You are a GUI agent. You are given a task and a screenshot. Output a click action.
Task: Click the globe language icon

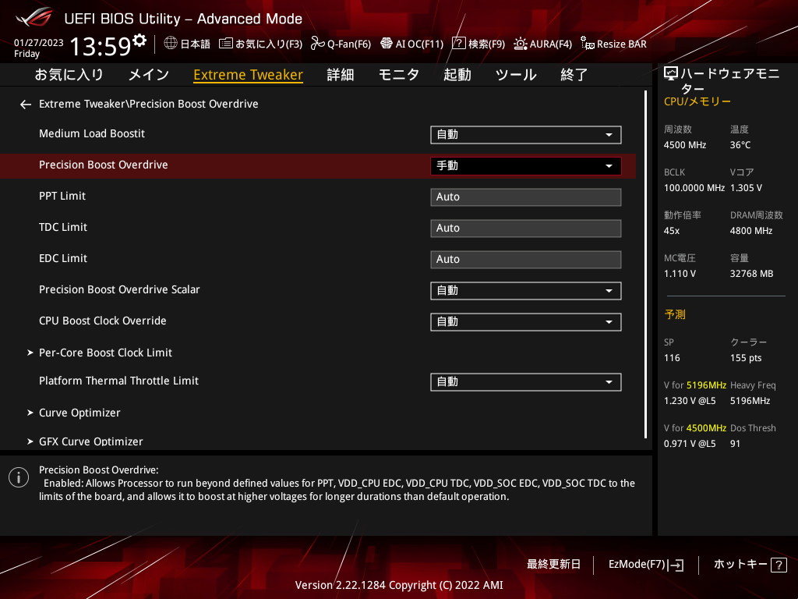[x=171, y=44]
